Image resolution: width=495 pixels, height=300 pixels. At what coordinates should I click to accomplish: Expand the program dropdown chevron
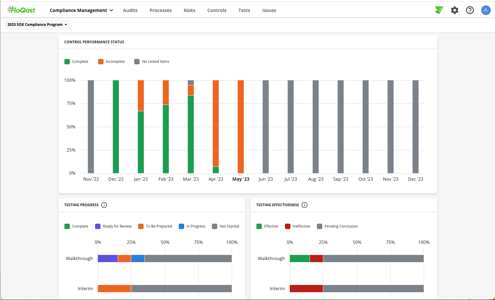pyautogui.click(x=66, y=25)
